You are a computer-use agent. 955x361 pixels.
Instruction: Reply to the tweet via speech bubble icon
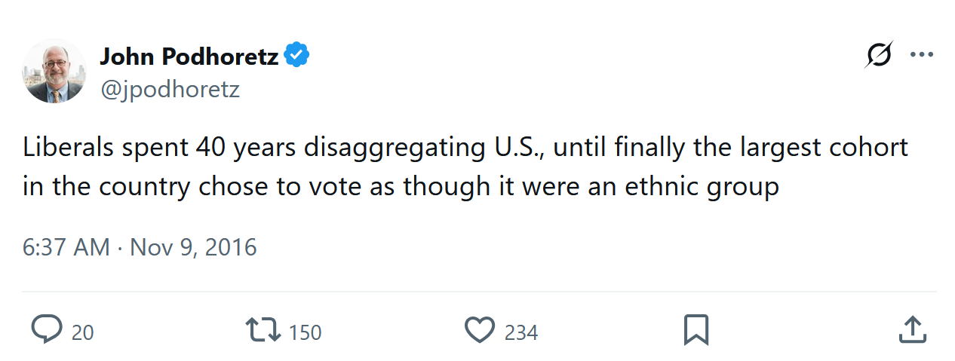[x=47, y=330]
